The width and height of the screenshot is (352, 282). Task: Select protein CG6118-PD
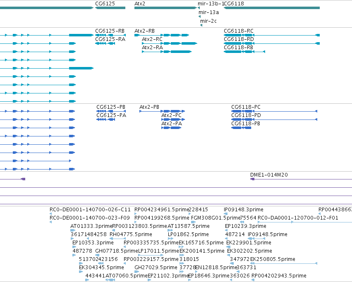point(274,119)
